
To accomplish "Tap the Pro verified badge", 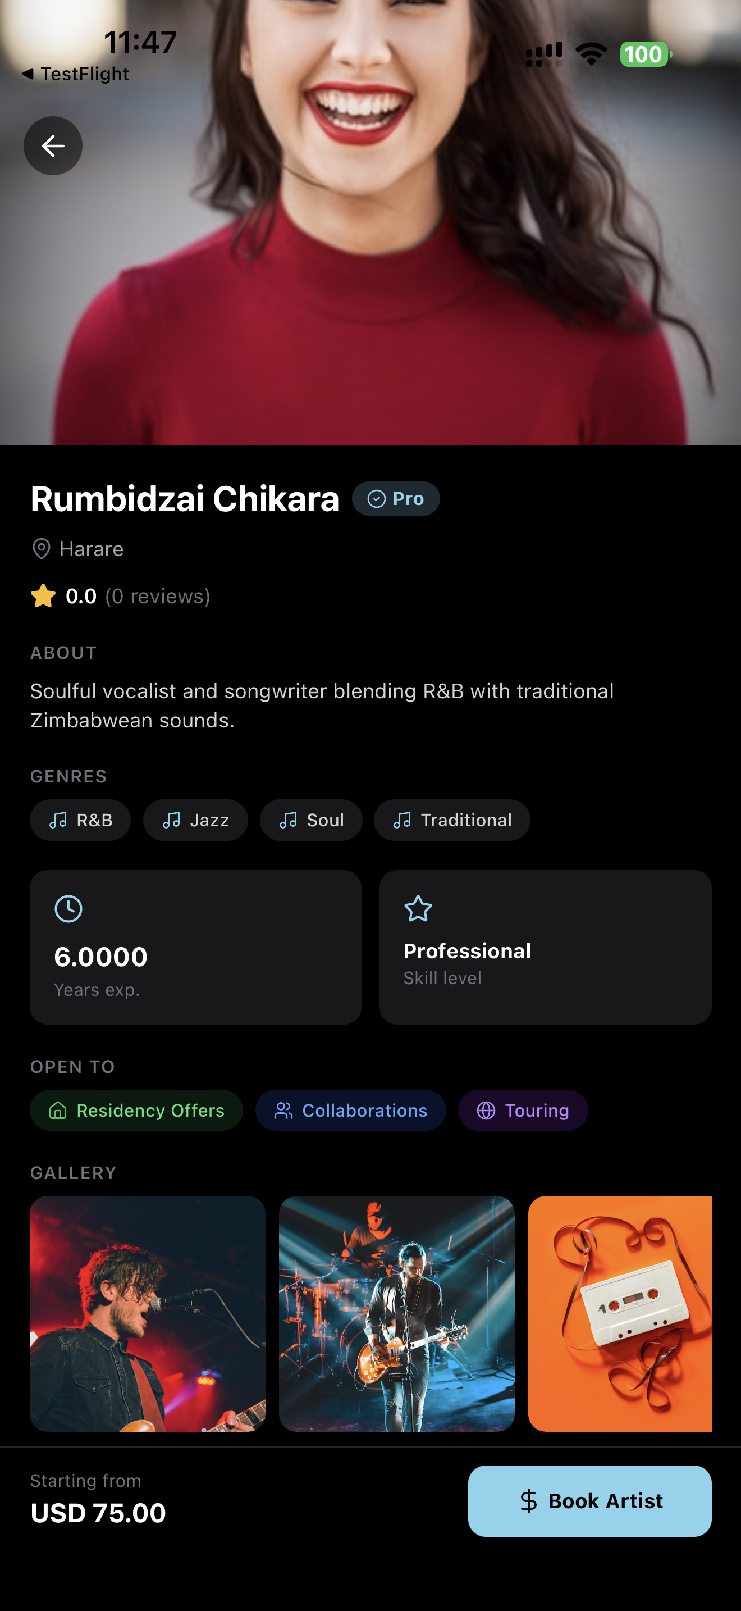I will click(396, 498).
